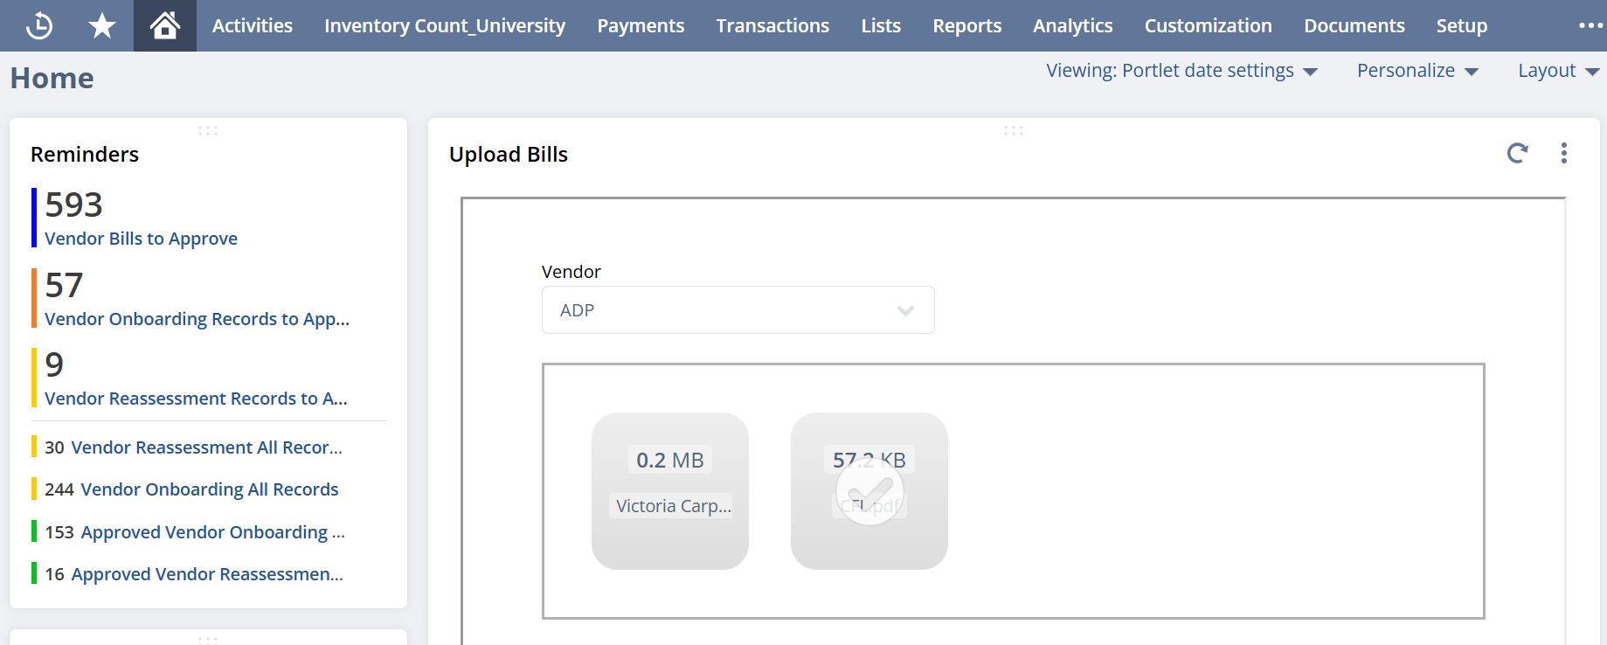Open the Analytics menu
The width and height of the screenshot is (1607, 645).
1073,26
